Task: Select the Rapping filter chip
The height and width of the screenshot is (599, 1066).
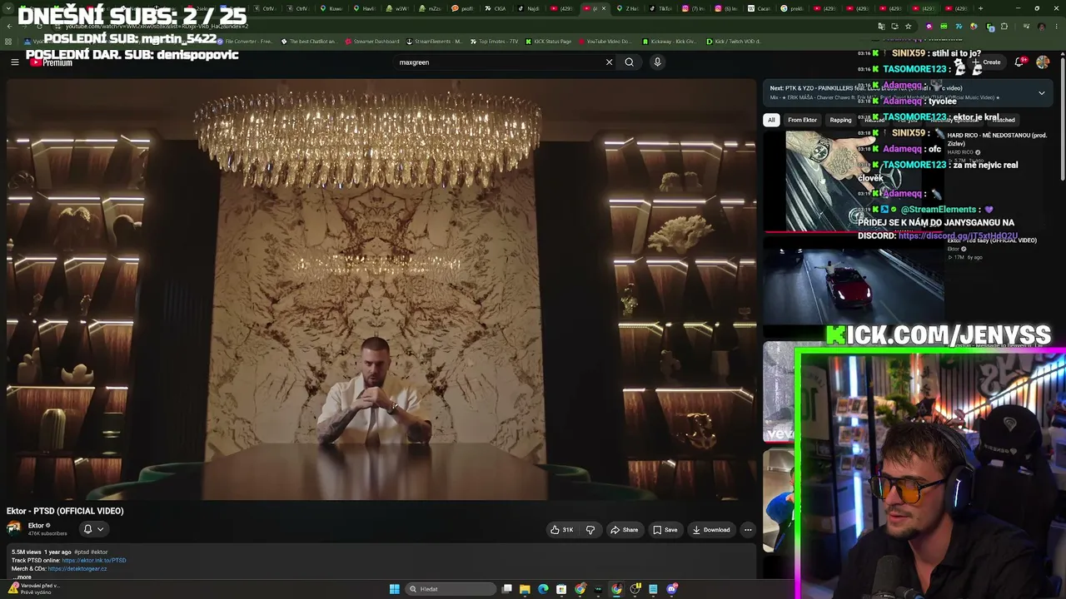Action: [x=841, y=120]
